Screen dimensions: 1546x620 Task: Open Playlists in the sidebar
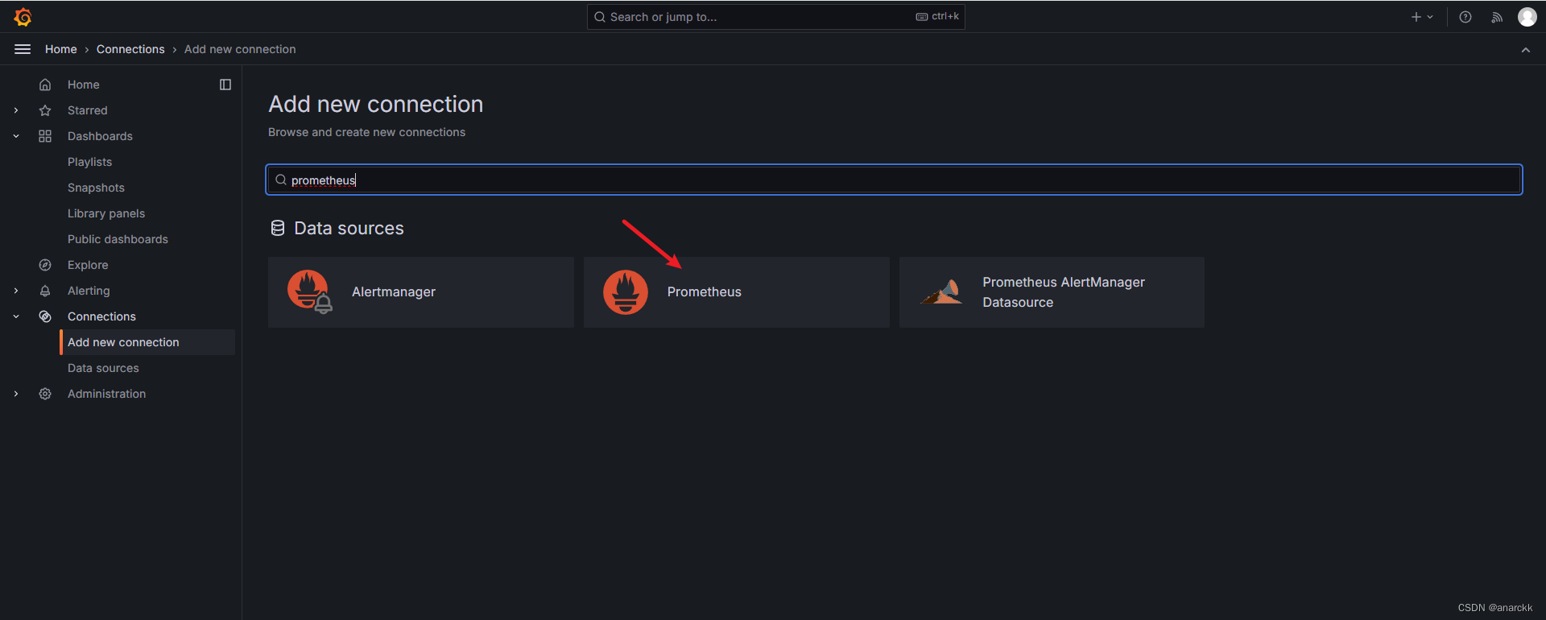(x=89, y=162)
